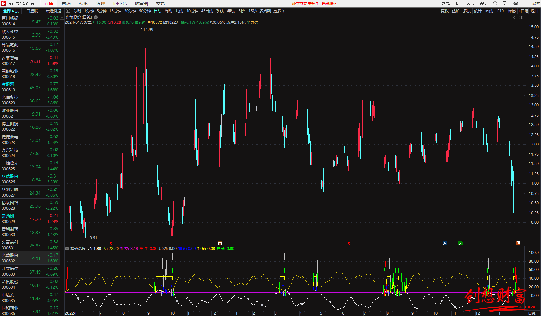
Task: Open the mail message icon
Action: [x=515, y=4]
